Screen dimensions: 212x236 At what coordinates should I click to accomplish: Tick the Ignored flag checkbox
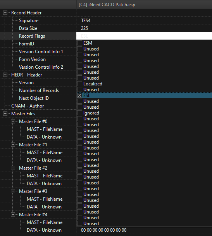(x=79, y=113)
